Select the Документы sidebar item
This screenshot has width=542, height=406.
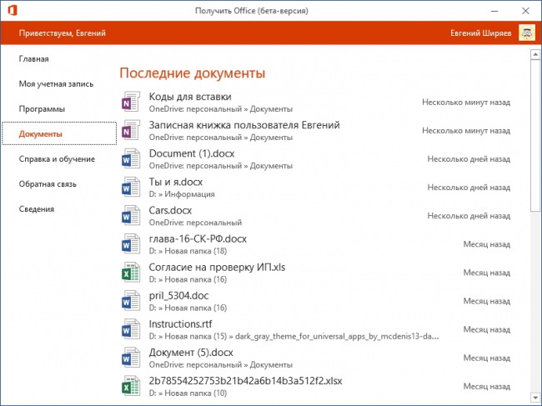(x=59, y=133)
